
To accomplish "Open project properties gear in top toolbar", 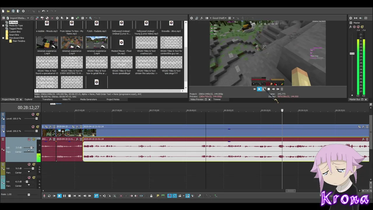I will pyautogui.click(x=23, y=11).
